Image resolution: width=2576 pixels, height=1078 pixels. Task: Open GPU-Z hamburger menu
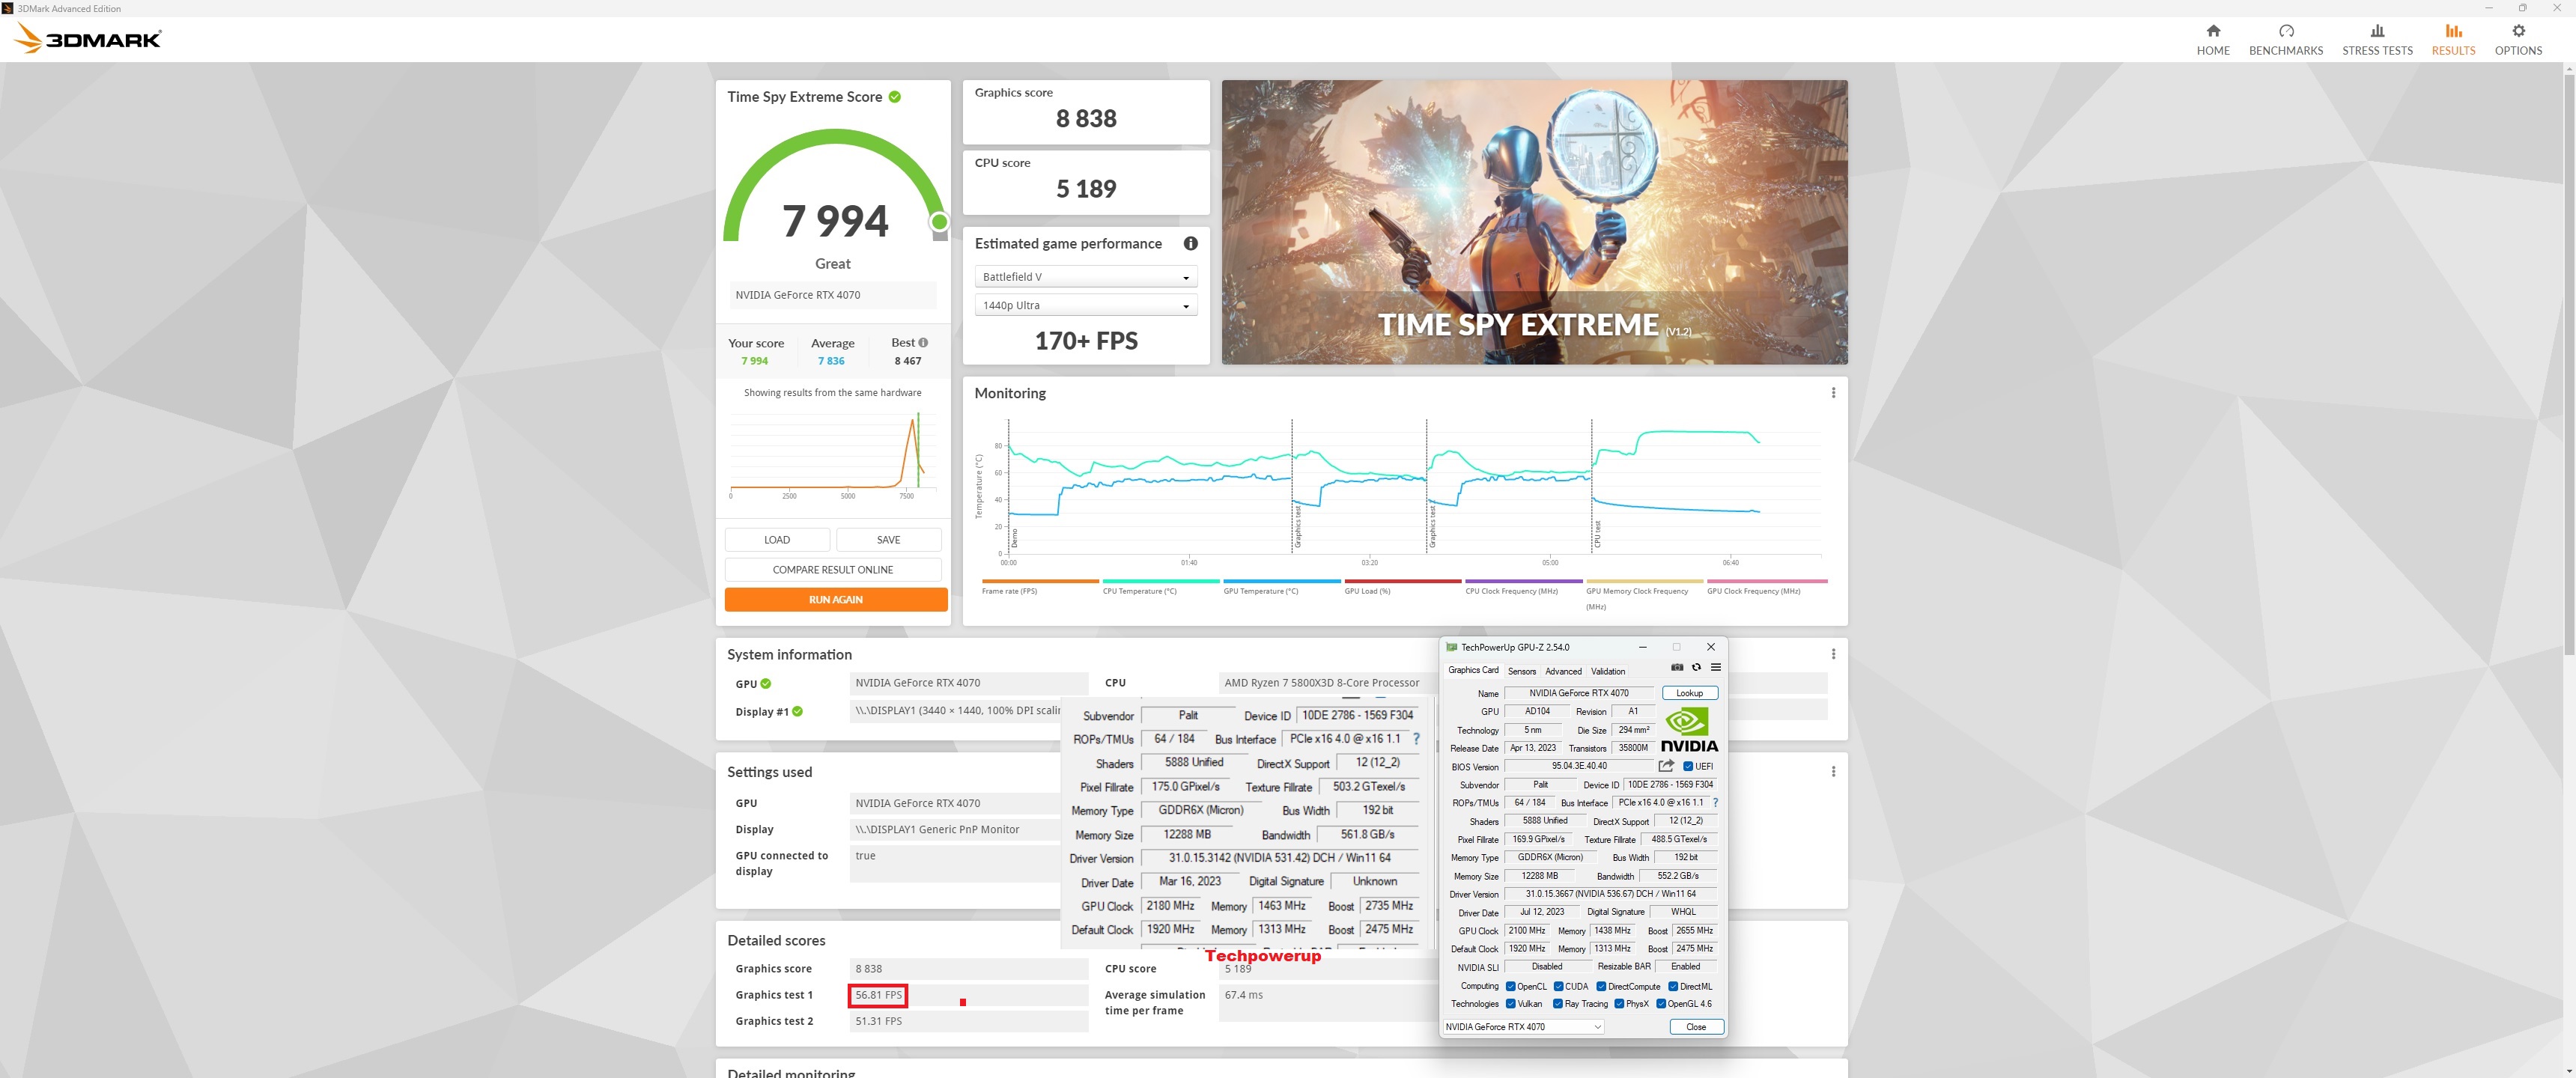(1715, 668)
